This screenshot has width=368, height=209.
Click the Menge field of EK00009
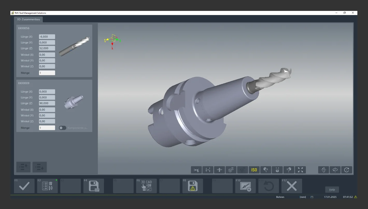pos(47,128)
